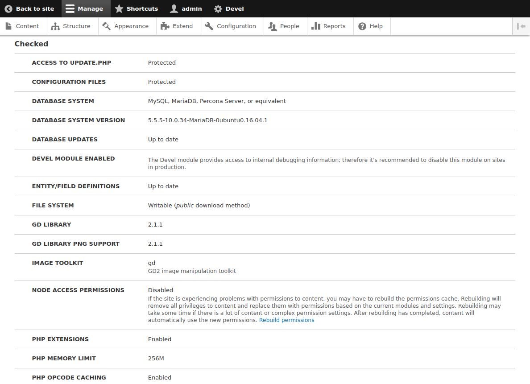The image size is (530, 384).
Task: Click the GD2 image manipulation toolkit text
Action: pyautogui.click(x=192, y=271)
